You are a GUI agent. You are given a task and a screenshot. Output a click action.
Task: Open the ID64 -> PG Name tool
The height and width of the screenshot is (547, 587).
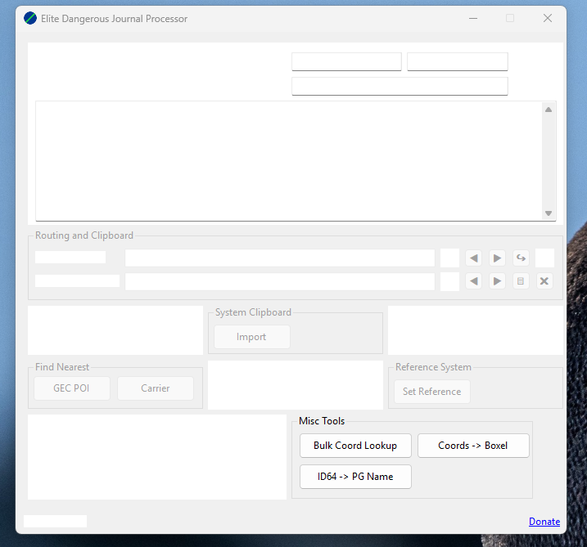click(355, 477)
